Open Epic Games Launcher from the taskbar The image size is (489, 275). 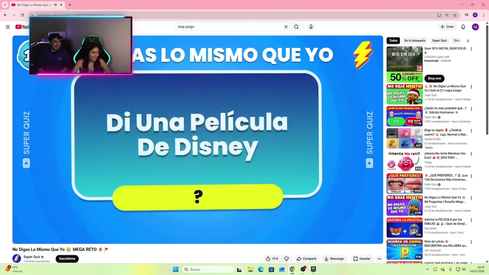point(313,269)
